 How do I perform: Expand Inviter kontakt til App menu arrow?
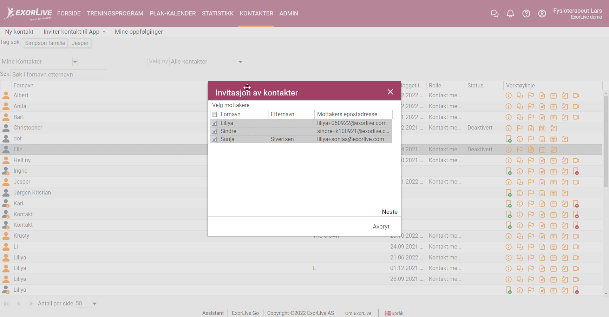pyautogui.click(x=104, y=32)
